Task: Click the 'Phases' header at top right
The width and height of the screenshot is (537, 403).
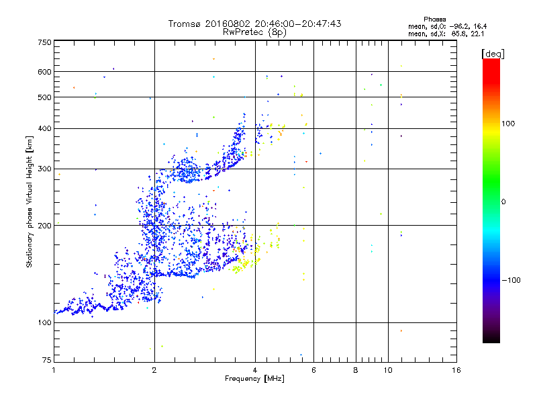Action: point(434,19)
